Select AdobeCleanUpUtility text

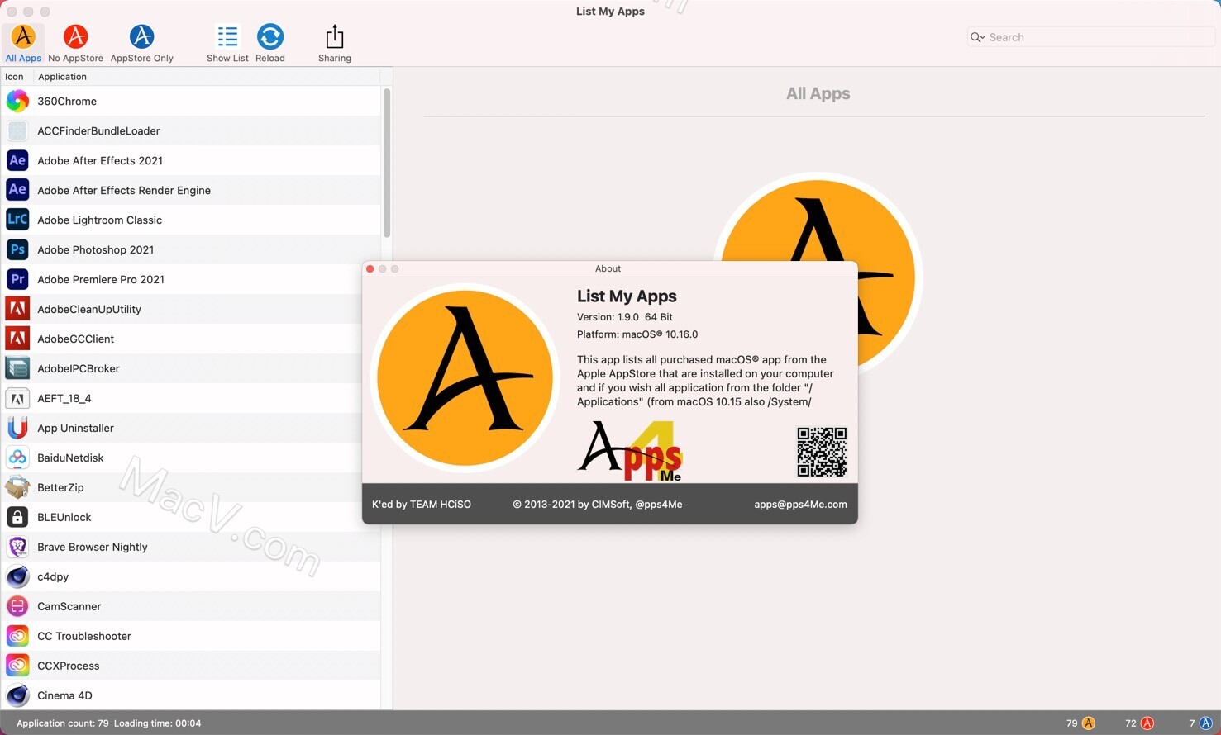[x=89, y=309]
